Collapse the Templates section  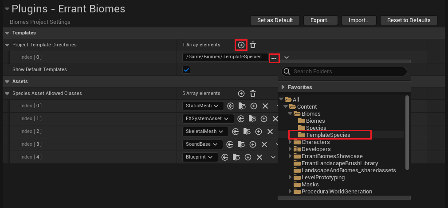point(7,33)
